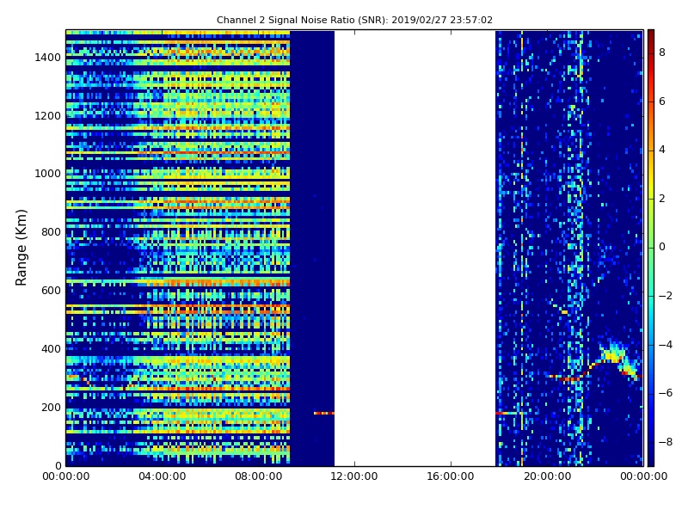The width and height of the screenshot is (688, 516).
Task: Click the 16:00:00 time axis label
Action: pyautogui.click(x=451, y=476)
